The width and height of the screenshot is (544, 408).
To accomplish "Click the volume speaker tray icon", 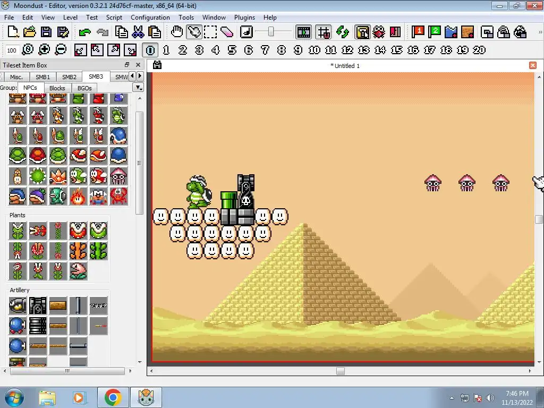I will coord(490,397).
